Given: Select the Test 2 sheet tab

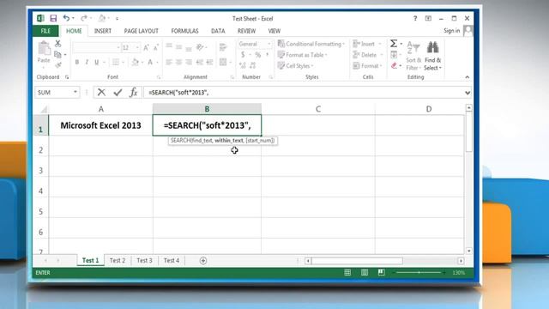Looking at the screenshot, I should coord(118,261).
